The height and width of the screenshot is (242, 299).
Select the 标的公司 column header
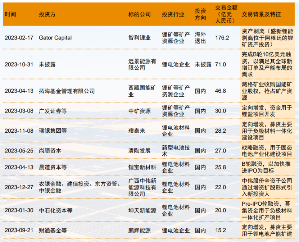[140, 15]
